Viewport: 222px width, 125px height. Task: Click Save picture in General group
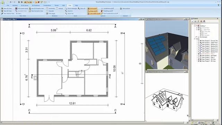coord(125,8)
